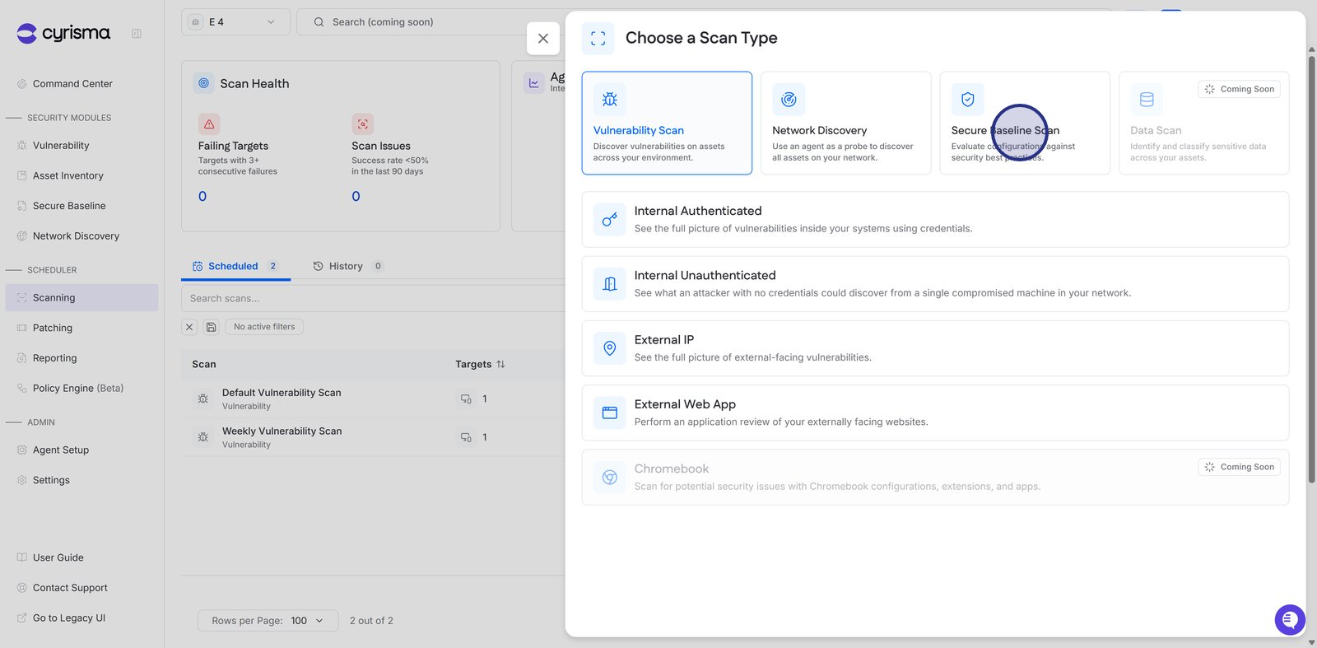Select Internal Authenticated key icon
This screenshot has width=1317, height=648.
pyautogui.click(x=610, y=220)
